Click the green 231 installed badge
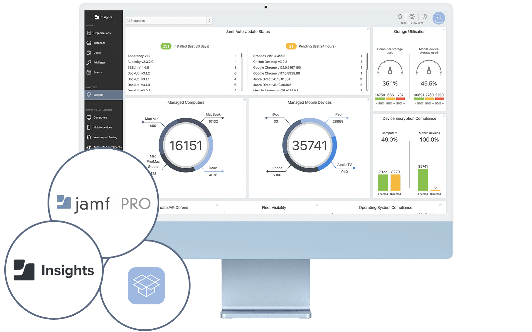532x332 pixels. [166, 46]
